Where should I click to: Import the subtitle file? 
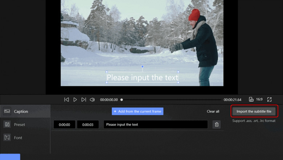tap(254, 111)
